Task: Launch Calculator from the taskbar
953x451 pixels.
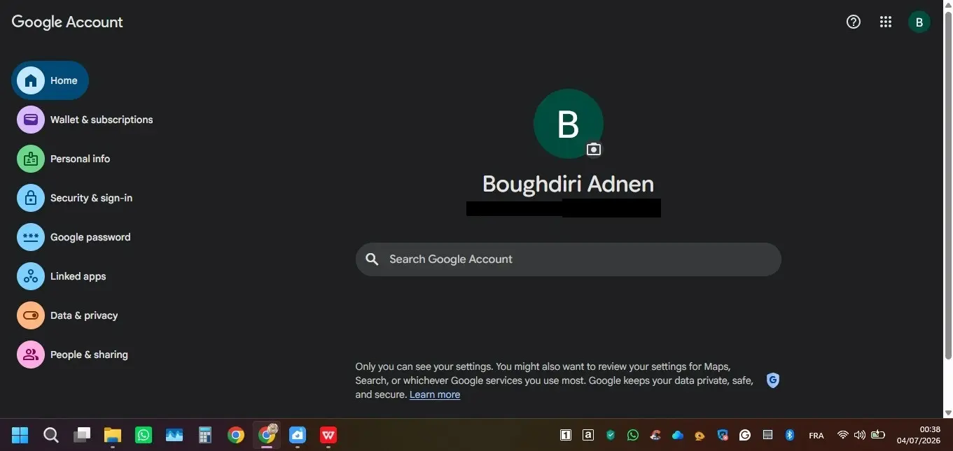Action: pos(205,436)
